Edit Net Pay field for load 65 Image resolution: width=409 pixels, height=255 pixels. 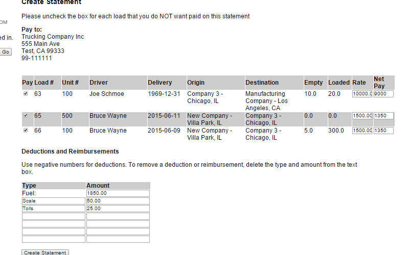383,116
